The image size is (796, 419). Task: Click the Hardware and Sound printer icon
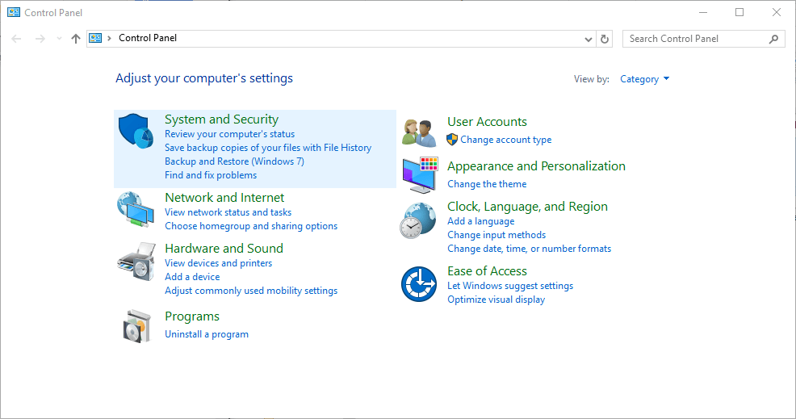(136, 260)
